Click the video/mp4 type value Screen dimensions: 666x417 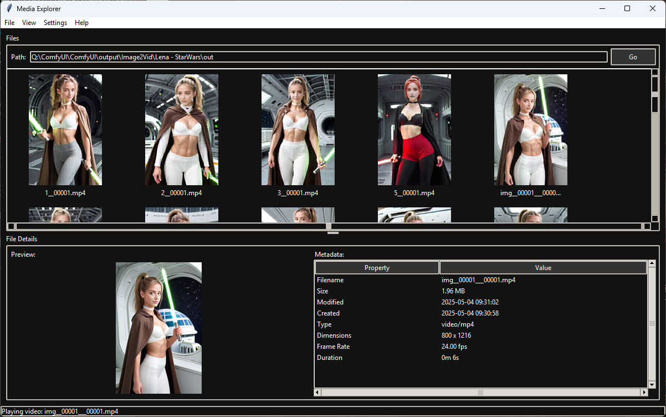point(458,324)
